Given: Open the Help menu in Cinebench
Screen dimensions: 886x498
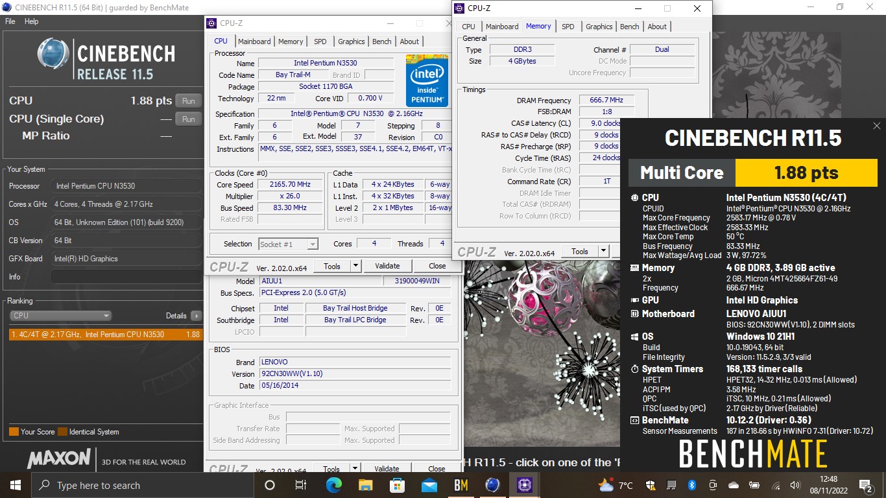Looking at the screenshot, I should 31,21.
